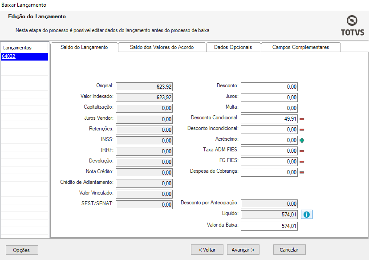369x260 pixels.
Task: Open the blue info icon next to Líquido
Action: point(307,215)
